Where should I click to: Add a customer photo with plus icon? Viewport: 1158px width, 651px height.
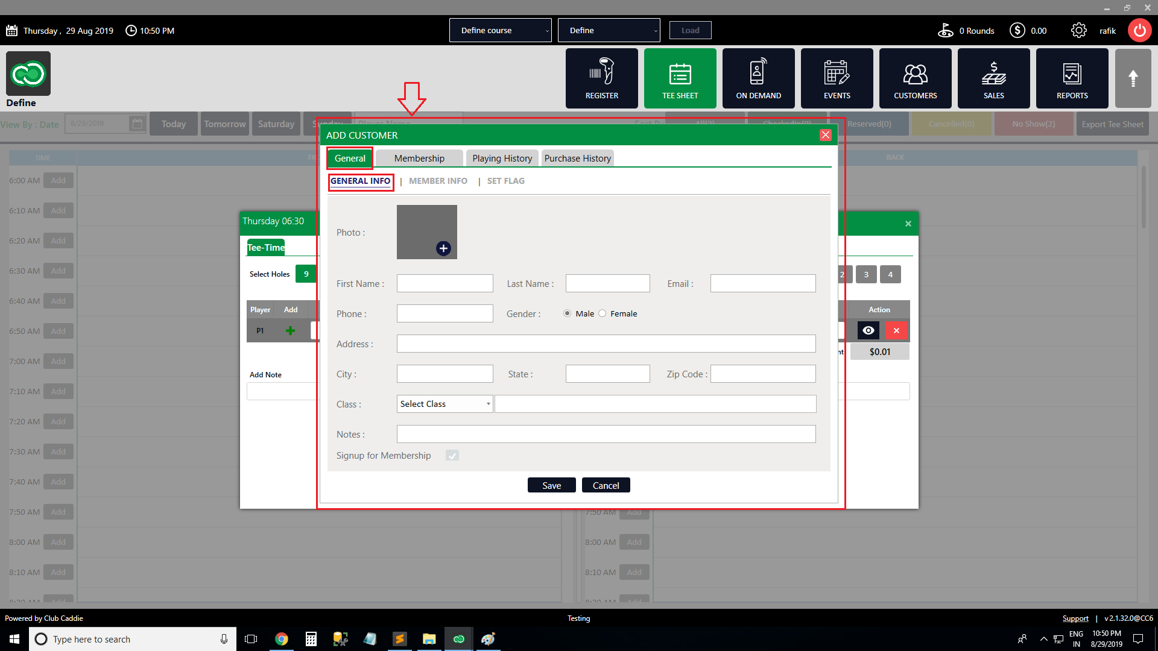(x=443, y=248)
